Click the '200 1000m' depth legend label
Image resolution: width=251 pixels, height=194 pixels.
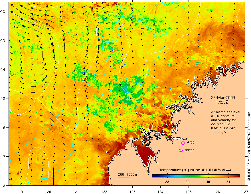(127, 175)
